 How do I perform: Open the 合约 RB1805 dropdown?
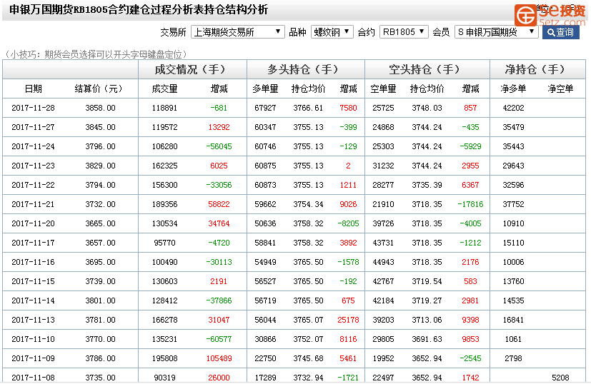pyautogui.click(x=404, y=32)
